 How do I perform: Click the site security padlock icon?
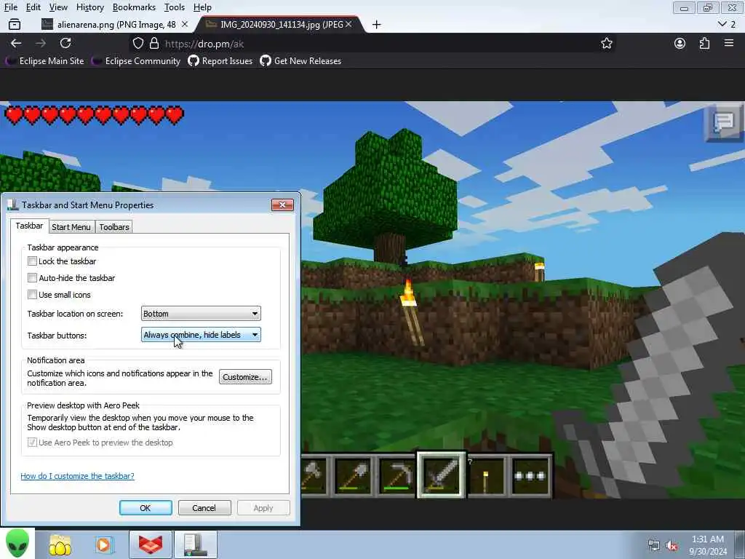tap(154, 43)
